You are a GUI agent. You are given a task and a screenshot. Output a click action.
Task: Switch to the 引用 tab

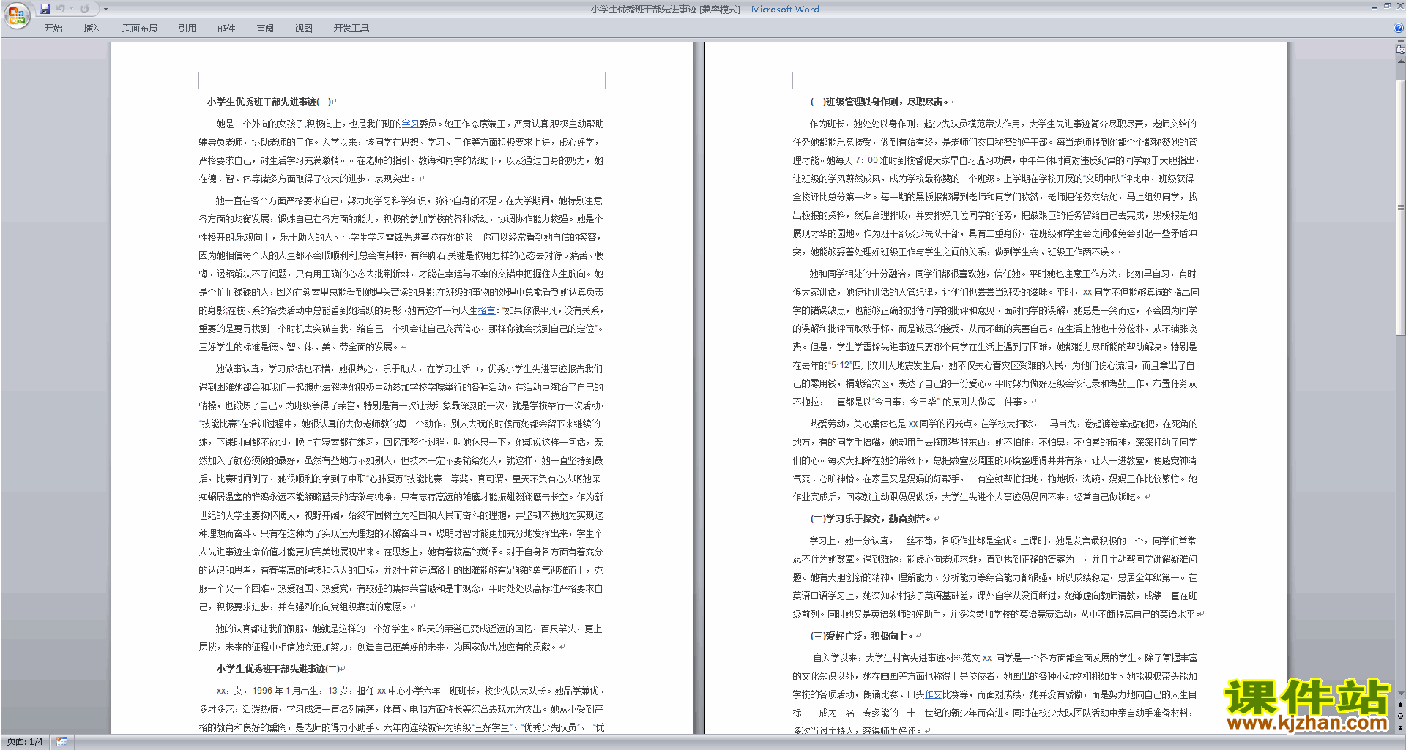(187, 29)
